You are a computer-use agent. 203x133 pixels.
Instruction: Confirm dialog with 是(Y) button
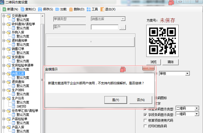(x=115, y=100)
